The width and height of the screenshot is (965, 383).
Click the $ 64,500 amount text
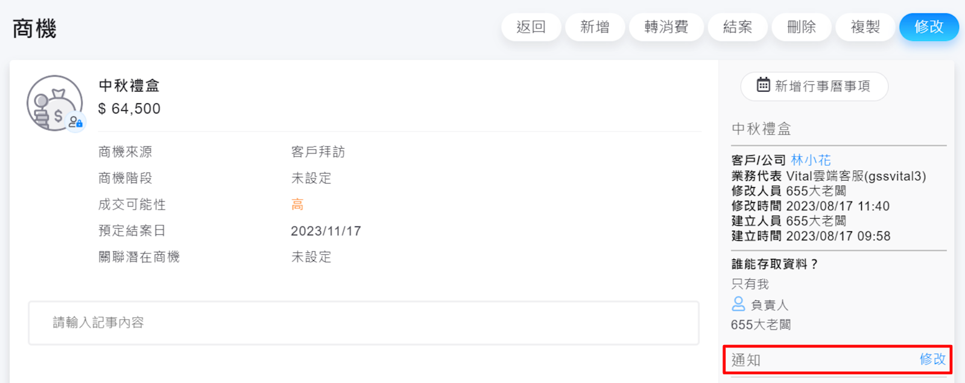129,109
